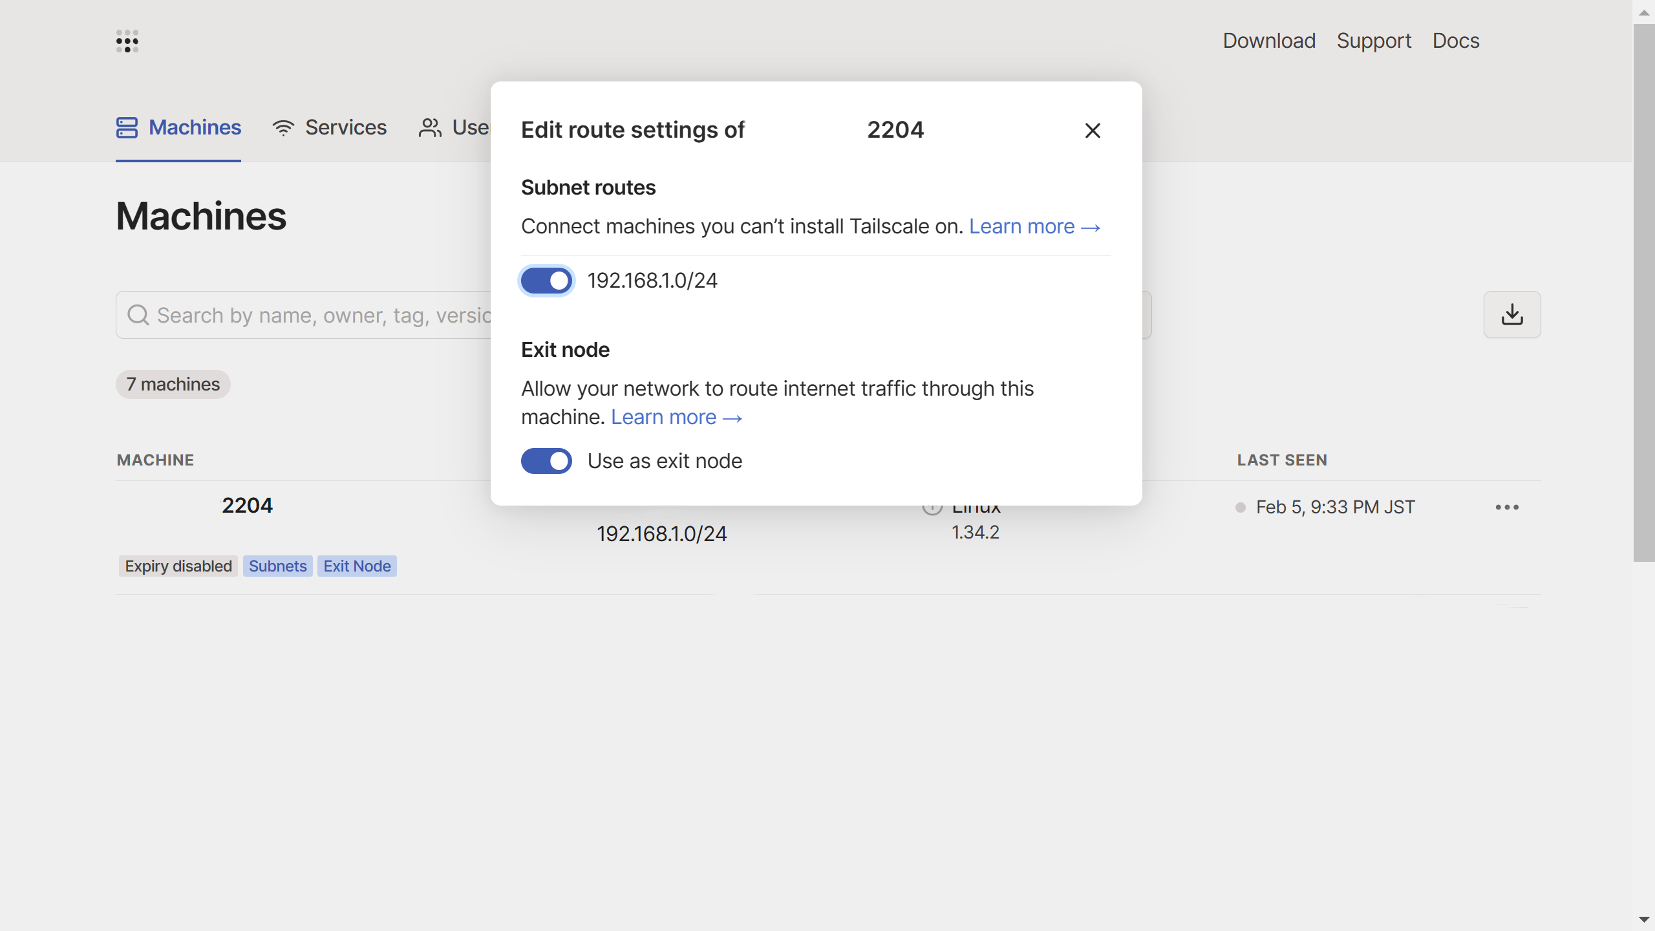This screenshot has width=1655, height=931.
Task: Open Learn more link for subnet routes
Action: 1034,226
